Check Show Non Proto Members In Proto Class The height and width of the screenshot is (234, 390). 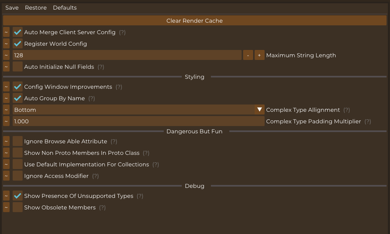18,153
